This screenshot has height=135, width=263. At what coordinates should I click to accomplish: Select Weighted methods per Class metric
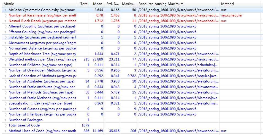coord(42,59)
